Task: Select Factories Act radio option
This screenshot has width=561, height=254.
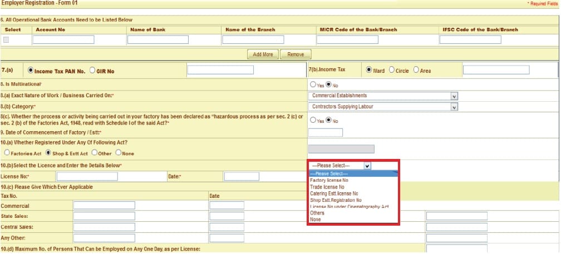Action: (7, 153)
